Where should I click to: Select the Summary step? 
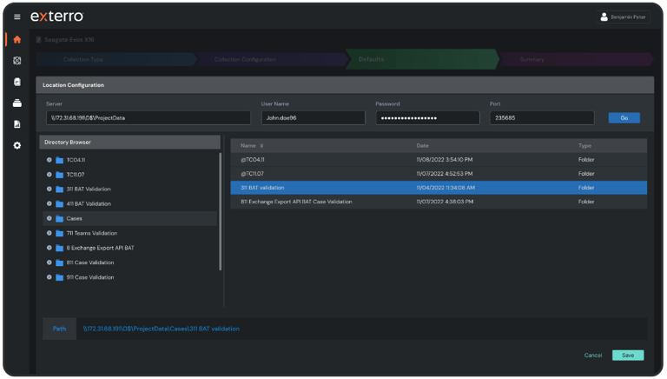point(577,59)
